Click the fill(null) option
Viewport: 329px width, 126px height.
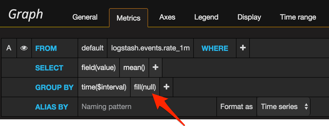(145, 87)
